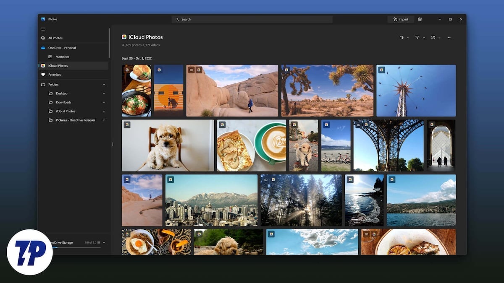Toggle the checkbox on the carousel ride photo

[381, 70]
